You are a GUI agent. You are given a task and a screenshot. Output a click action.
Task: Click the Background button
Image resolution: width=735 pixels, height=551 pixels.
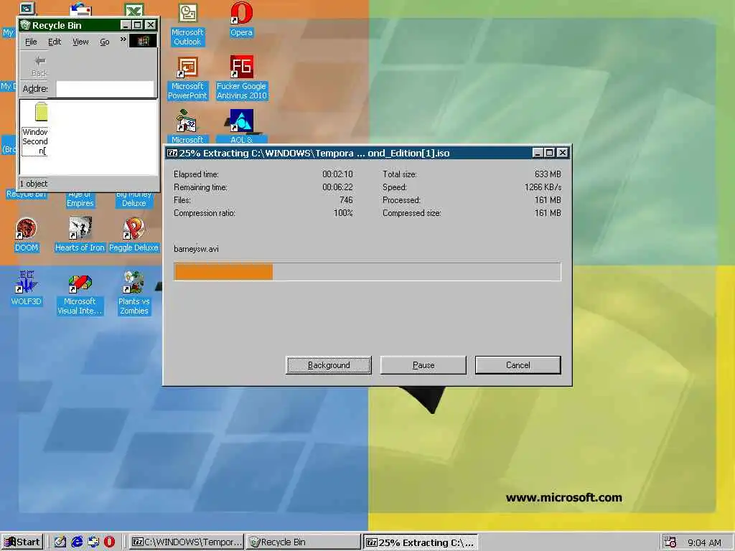tap(329, 365)
